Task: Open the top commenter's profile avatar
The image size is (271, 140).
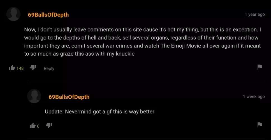Action: click(13, 14)
